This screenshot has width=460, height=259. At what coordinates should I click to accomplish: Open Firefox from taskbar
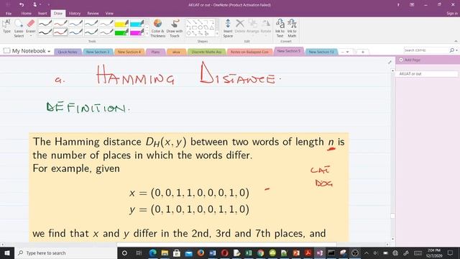[201, 253]
